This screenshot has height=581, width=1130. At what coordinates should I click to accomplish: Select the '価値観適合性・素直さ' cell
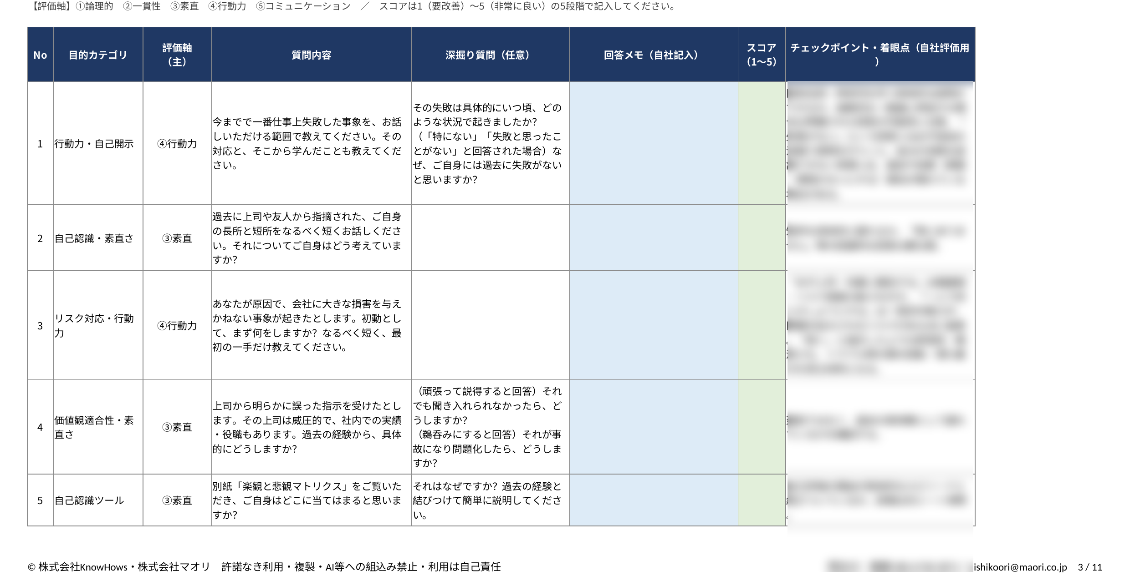click(x=98, y=427)
